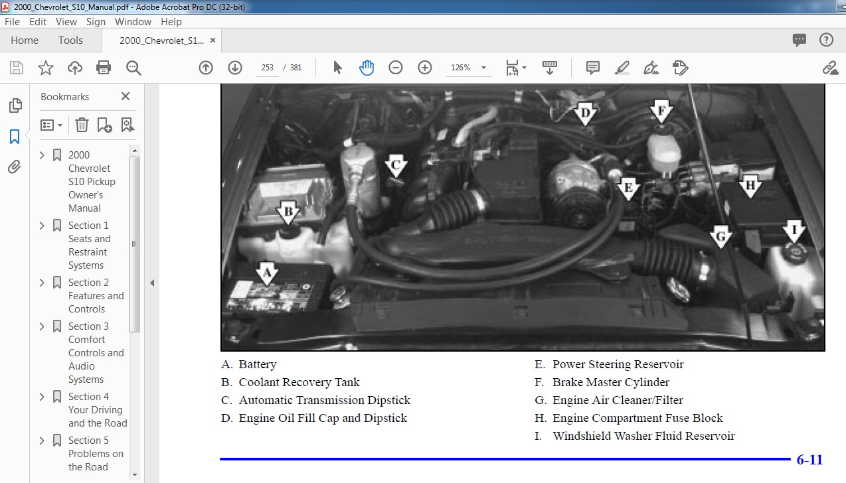The image size is (846, 483).
Task: Open the fit page options
Action: [x=516, y=68]
